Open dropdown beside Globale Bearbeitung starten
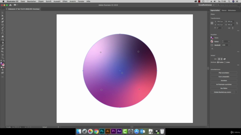The width and height of the screenshot is (241, 135). 236,92
